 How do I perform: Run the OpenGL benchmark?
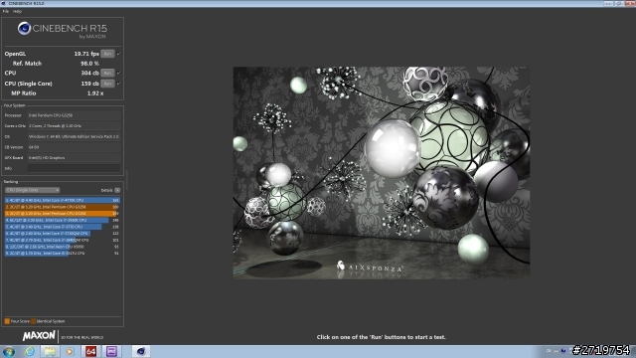[x=107, y=54]
